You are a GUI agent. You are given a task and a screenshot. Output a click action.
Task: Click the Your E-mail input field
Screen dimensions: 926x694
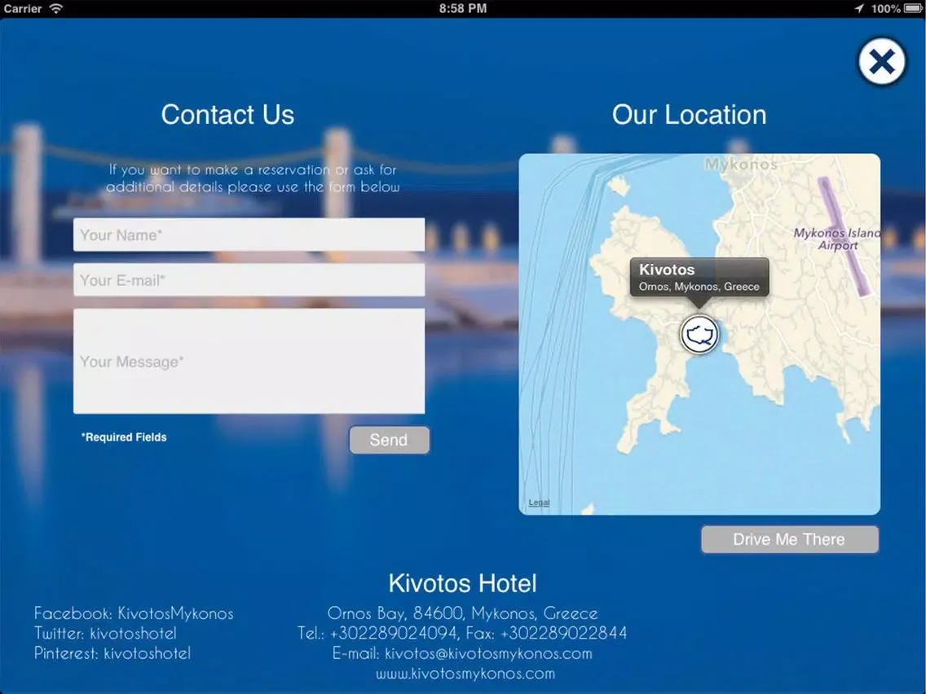pyautogui.click(x=249, y=279)
